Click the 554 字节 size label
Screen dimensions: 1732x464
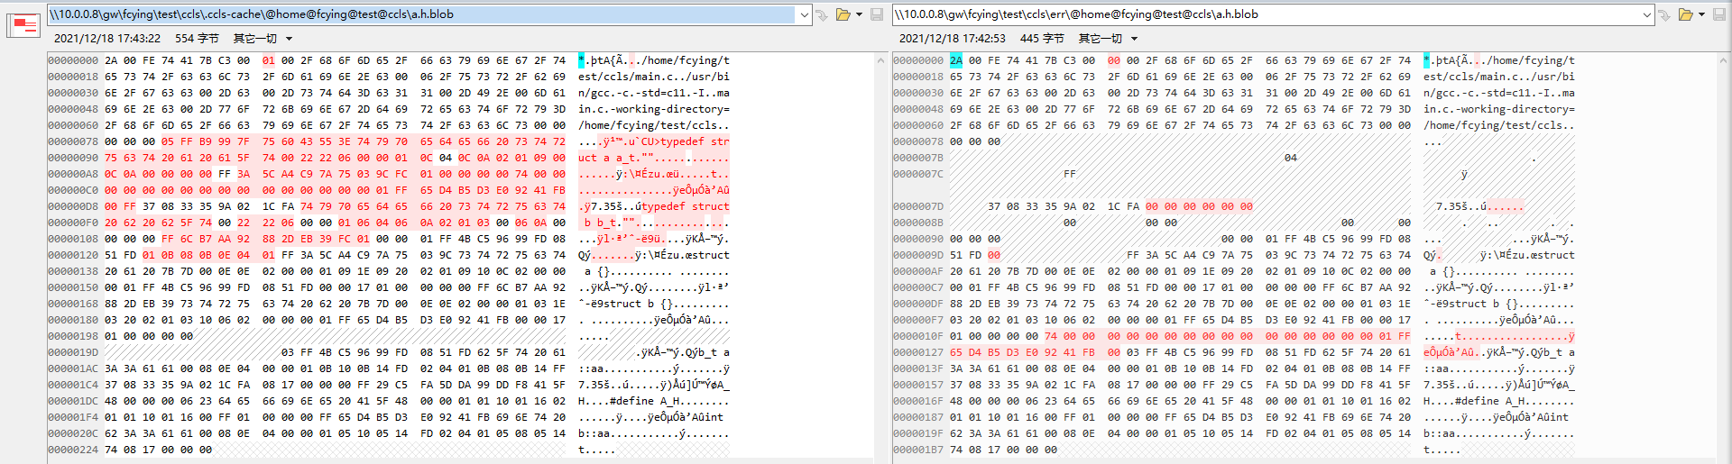[x=197, y=39]
